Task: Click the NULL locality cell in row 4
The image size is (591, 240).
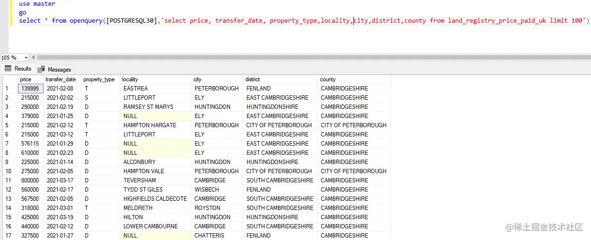Action: (x=156, y=116)
